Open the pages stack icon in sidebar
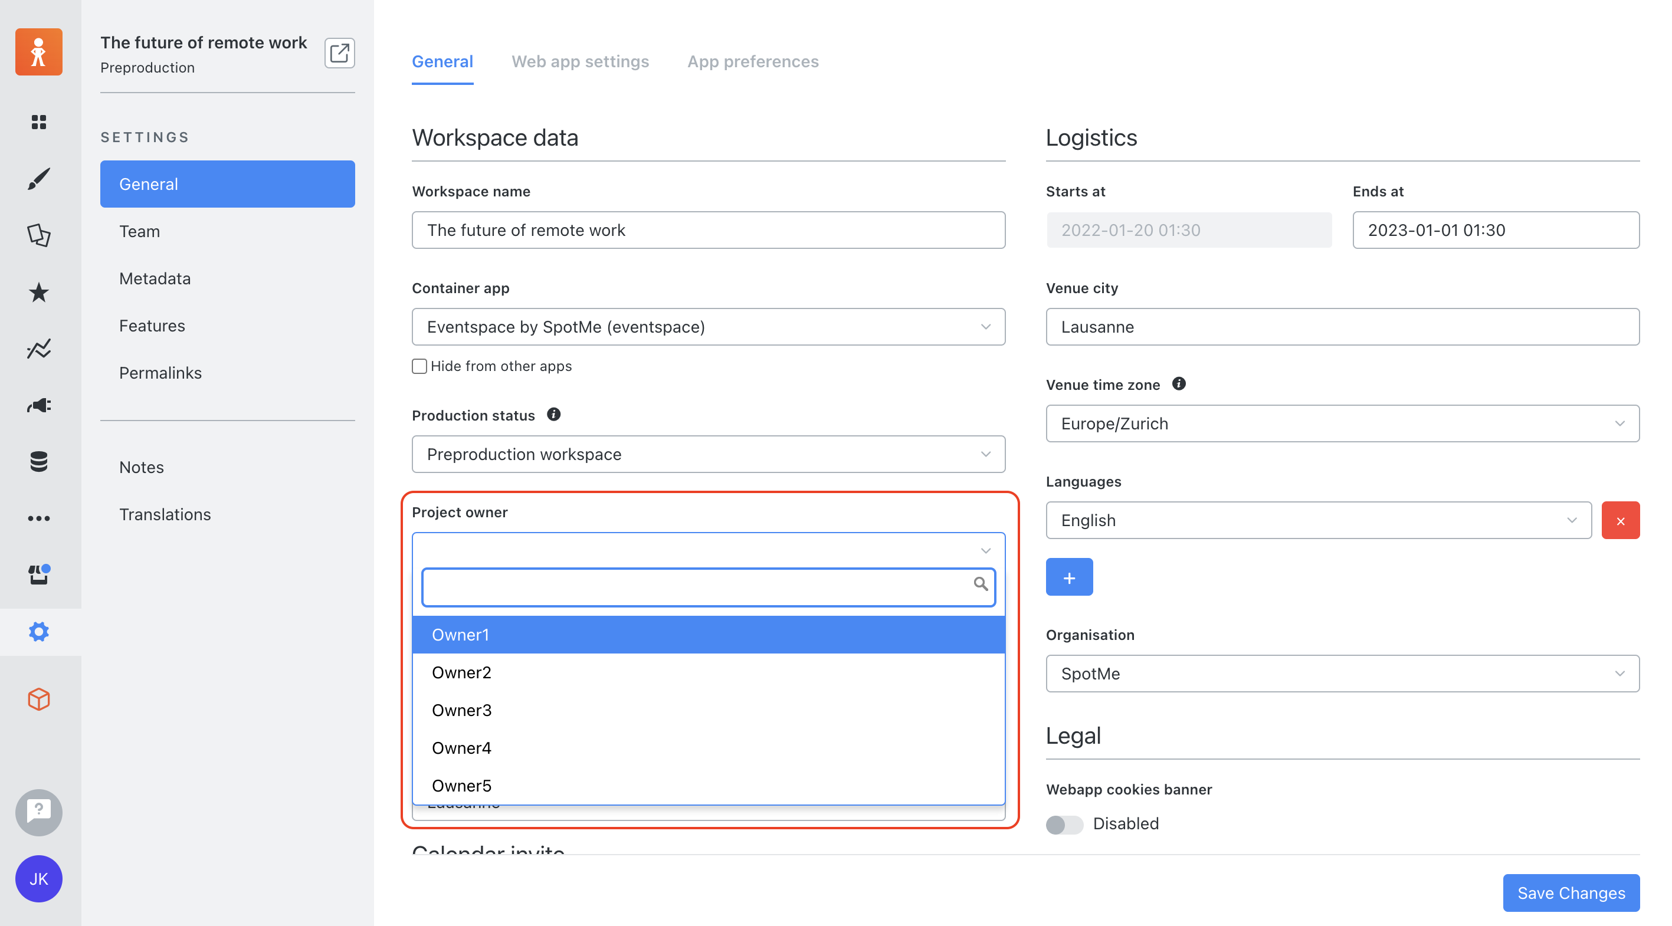Image resolution: width=1672 pixels, height=926 pixels. point(39,235)
